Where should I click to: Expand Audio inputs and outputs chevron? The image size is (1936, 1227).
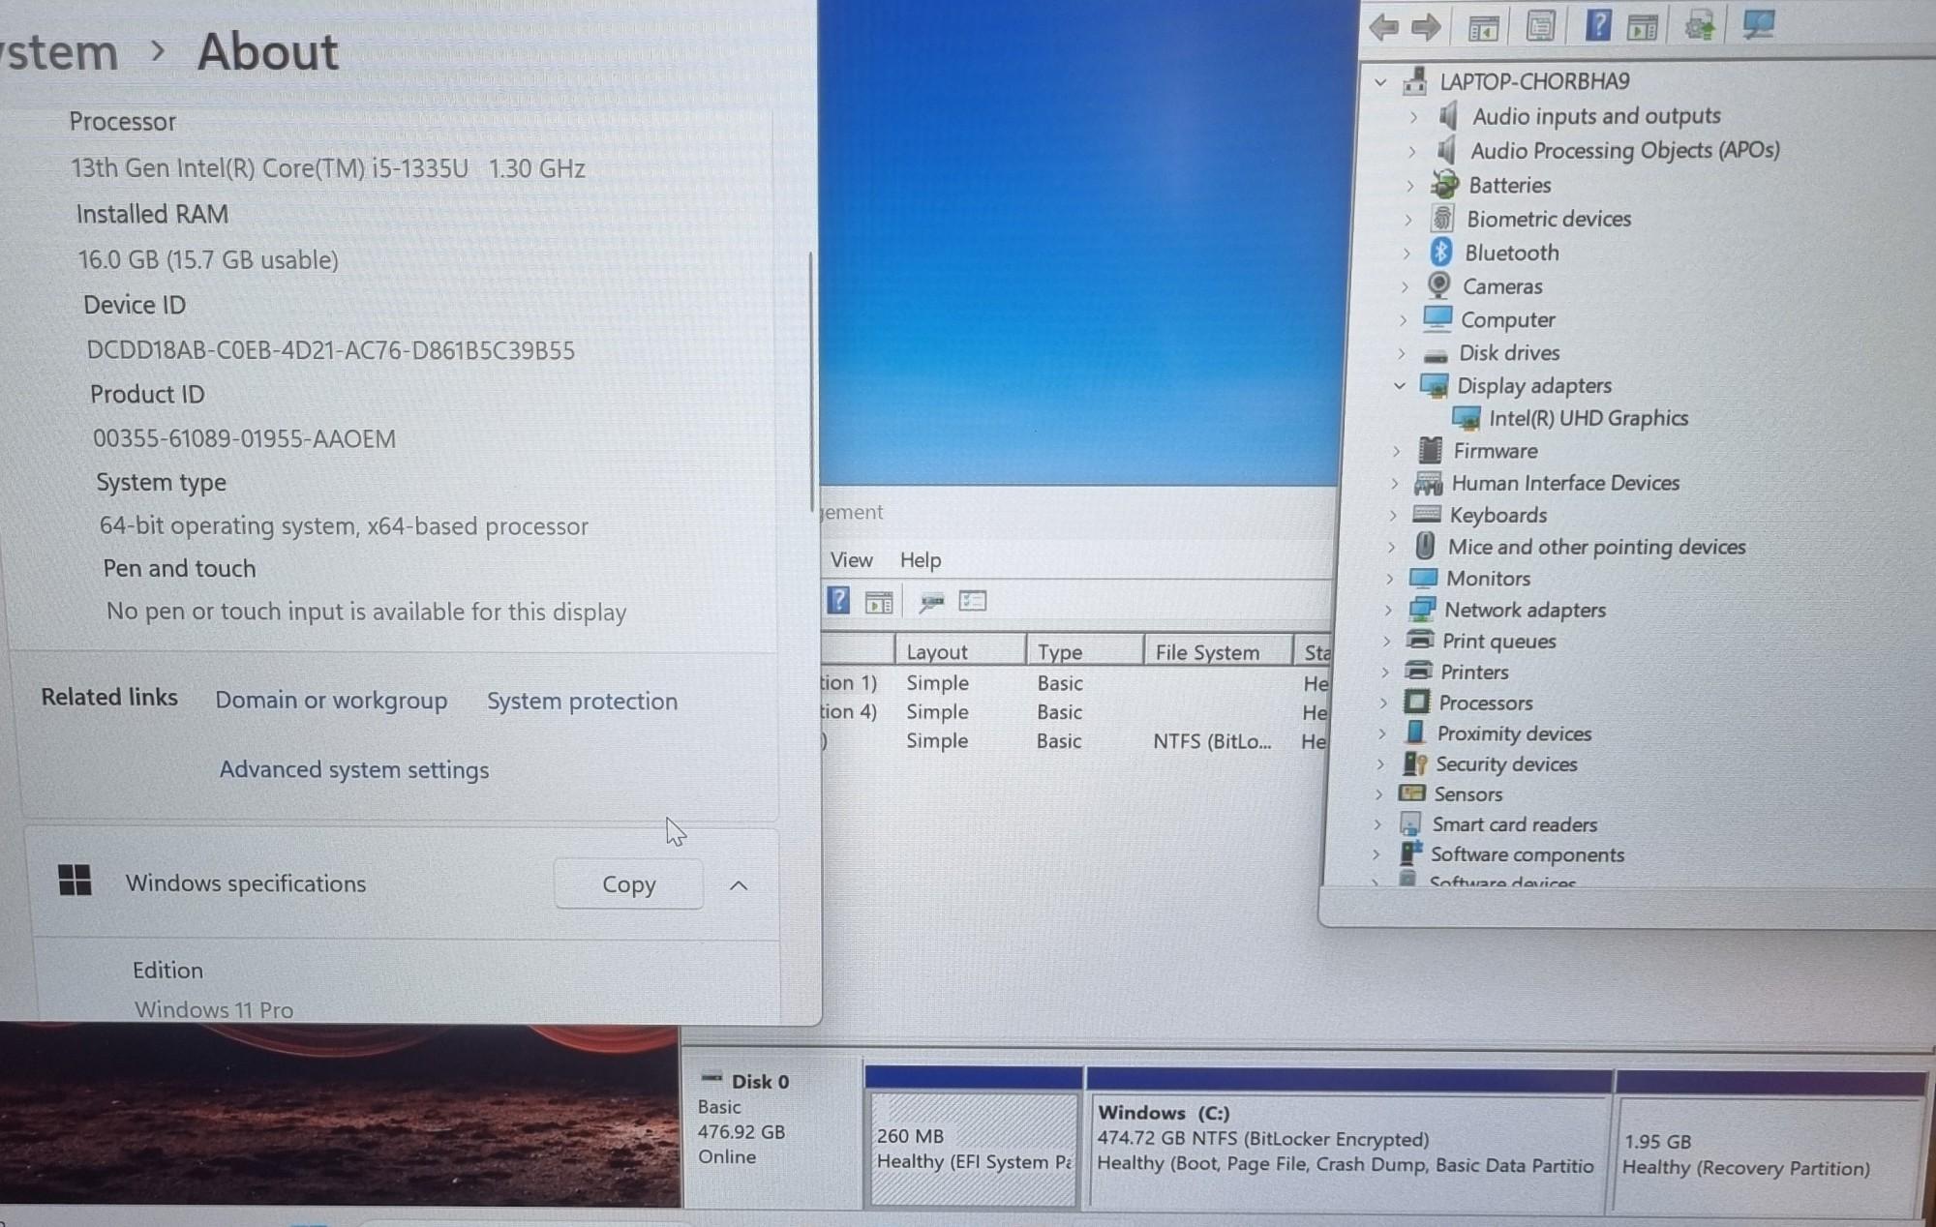pos(1413,117)
